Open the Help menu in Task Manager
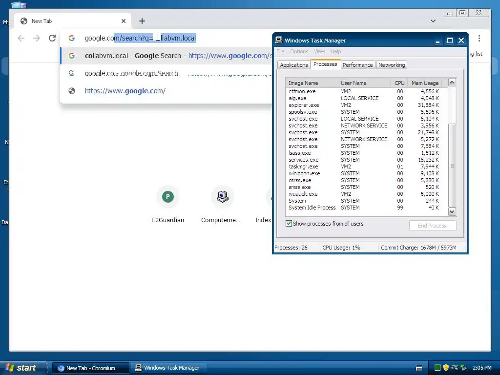This screenshot has width=500, height=375. [335, 51]
